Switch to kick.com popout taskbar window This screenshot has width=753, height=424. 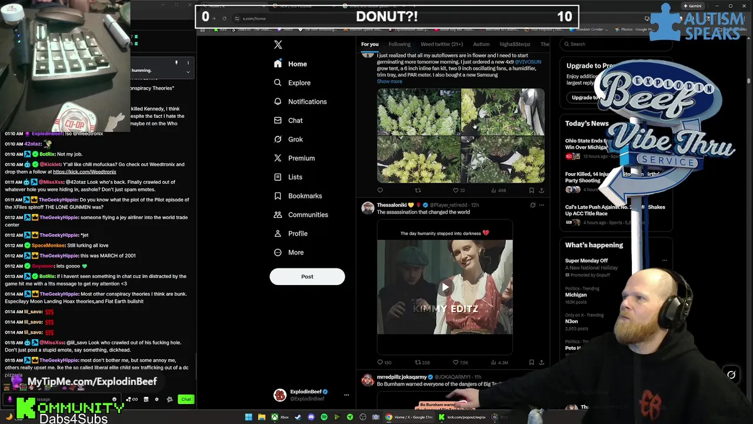point(462,417)
